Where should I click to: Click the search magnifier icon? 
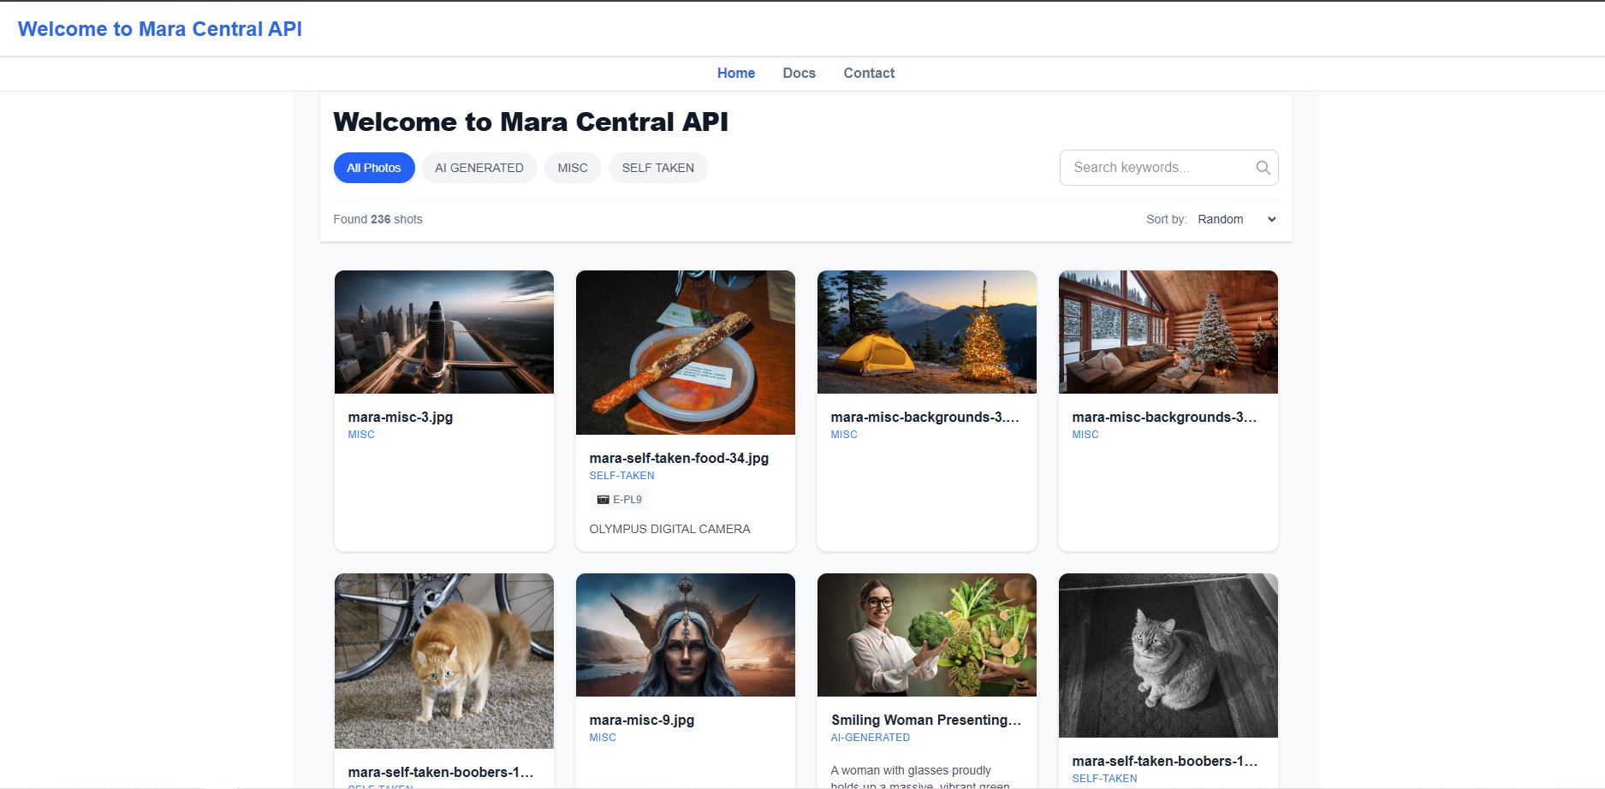click(1263, 167)
